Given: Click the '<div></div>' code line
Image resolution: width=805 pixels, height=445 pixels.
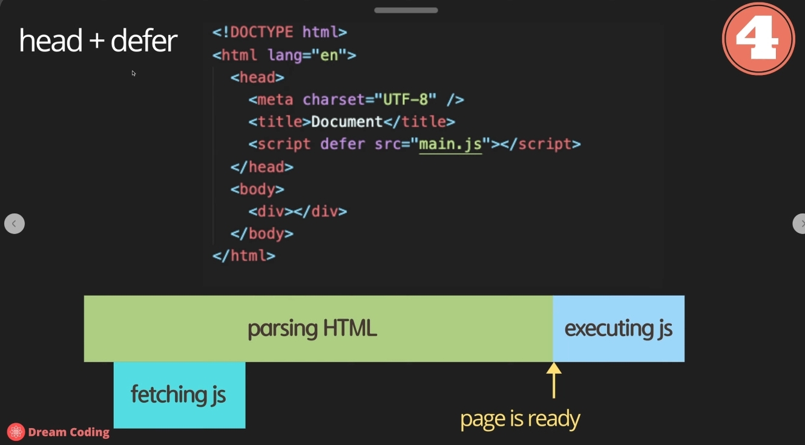Looking at the screenshot, I should coord(298,212).
